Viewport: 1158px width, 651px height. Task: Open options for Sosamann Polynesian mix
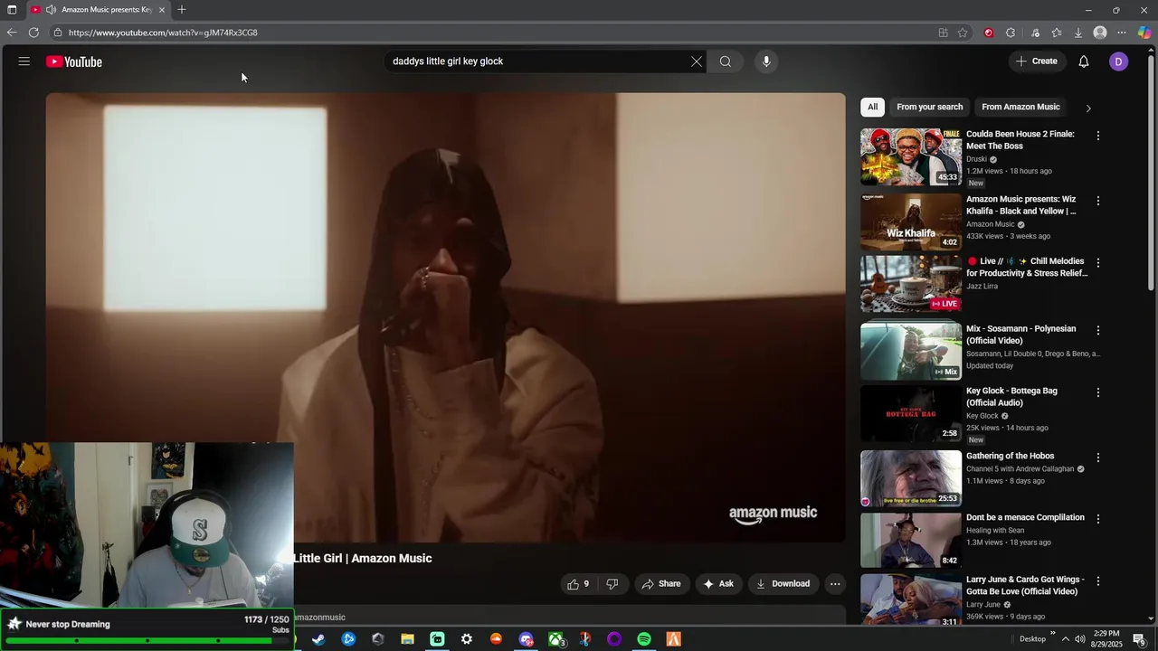click(1098, 331)
